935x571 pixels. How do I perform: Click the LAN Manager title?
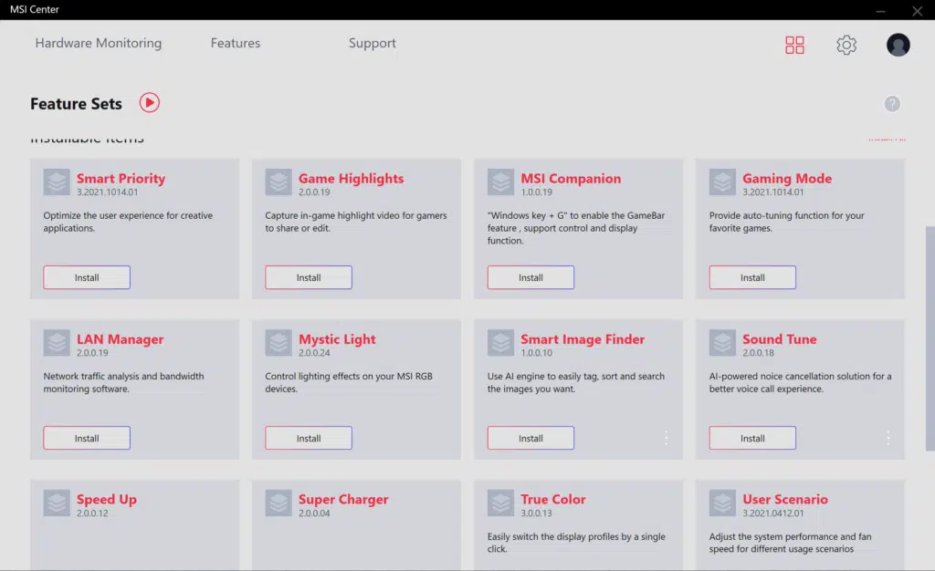pyautogui.click(x=120, y=338)
